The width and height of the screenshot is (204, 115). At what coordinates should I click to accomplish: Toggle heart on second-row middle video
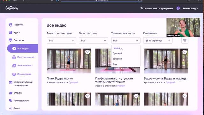[136, 96]
